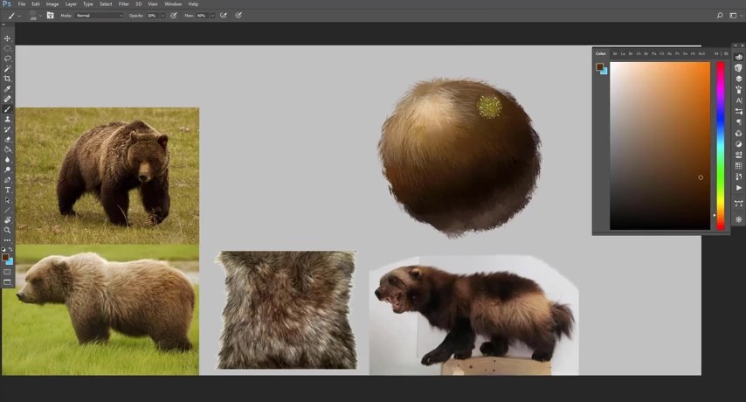Choose the Eraser tool
Viewport: 746px width, 402px height.
7,140
